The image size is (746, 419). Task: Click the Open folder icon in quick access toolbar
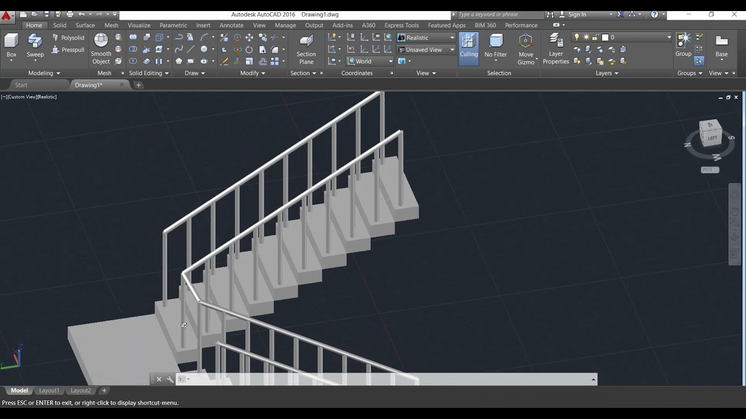[x=35, y=14]
